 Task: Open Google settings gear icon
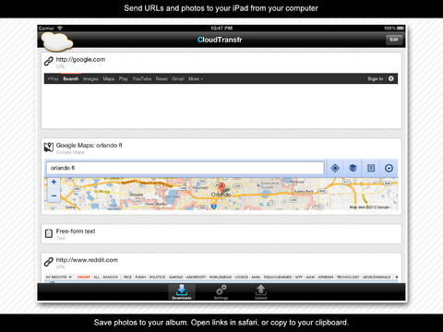390,78
